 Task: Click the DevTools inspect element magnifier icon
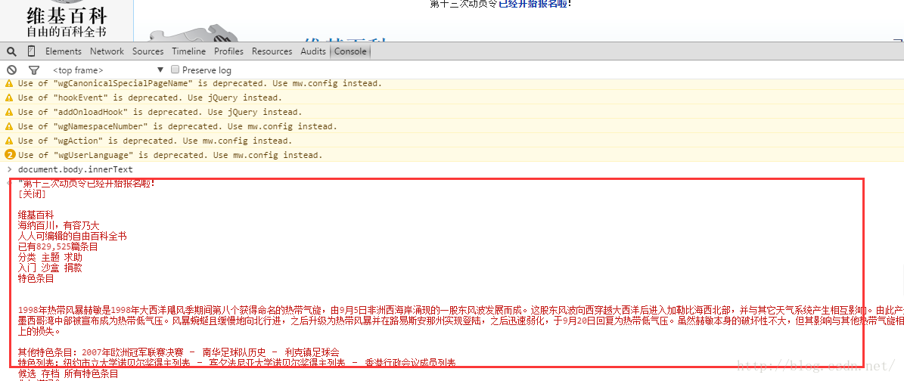coord(11,51)
